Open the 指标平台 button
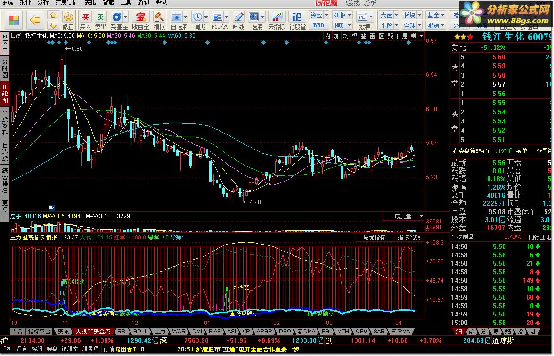The image size is (554, 356). point(39,331)
